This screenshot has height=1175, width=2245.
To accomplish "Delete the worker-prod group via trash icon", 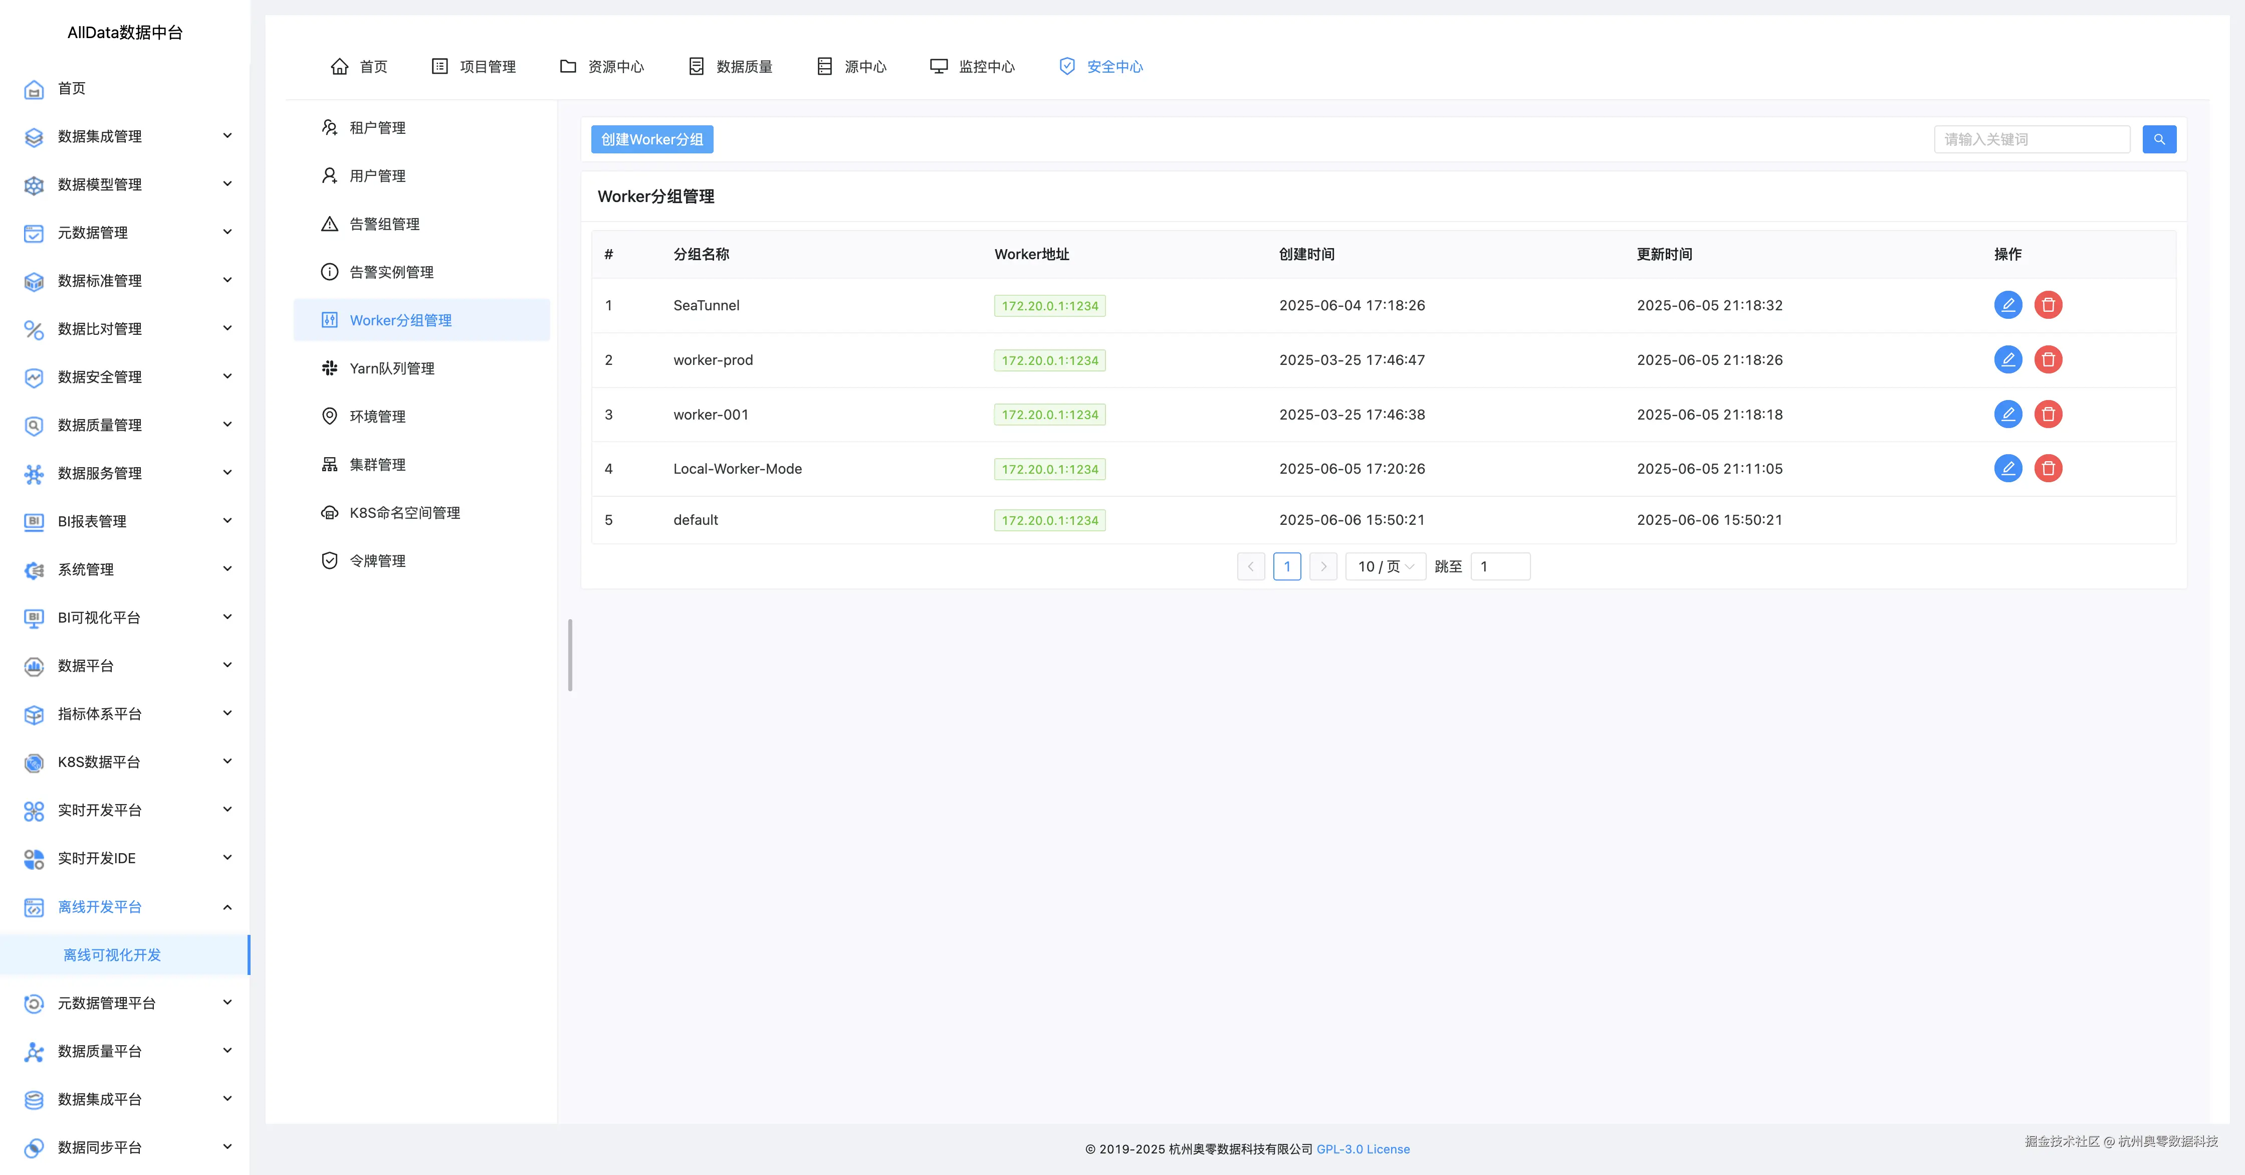I will pos(2047,359).
